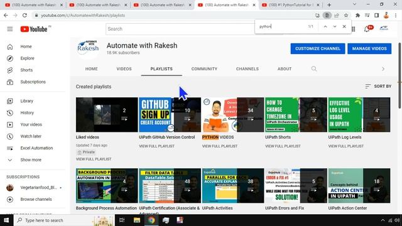The height and width of the screenshot is (226, 402).
Task: Open the Sort By dropdown
Action: [x=378, y=87]
